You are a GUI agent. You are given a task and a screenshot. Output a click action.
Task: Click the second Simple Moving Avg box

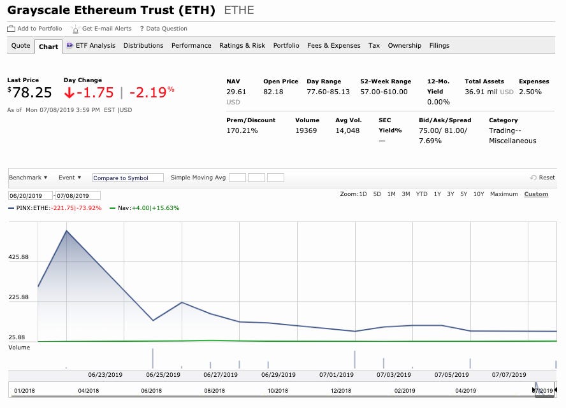coord(256,178)
